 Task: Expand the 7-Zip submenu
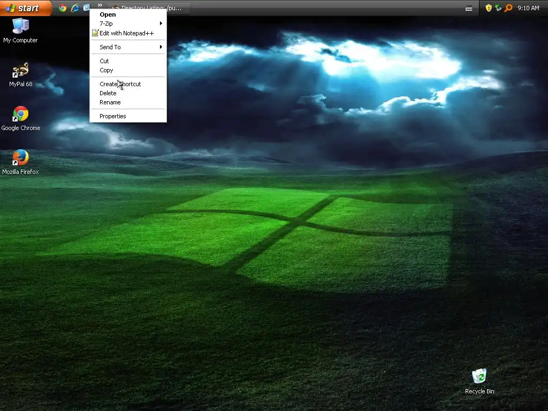tap(128, 24)
